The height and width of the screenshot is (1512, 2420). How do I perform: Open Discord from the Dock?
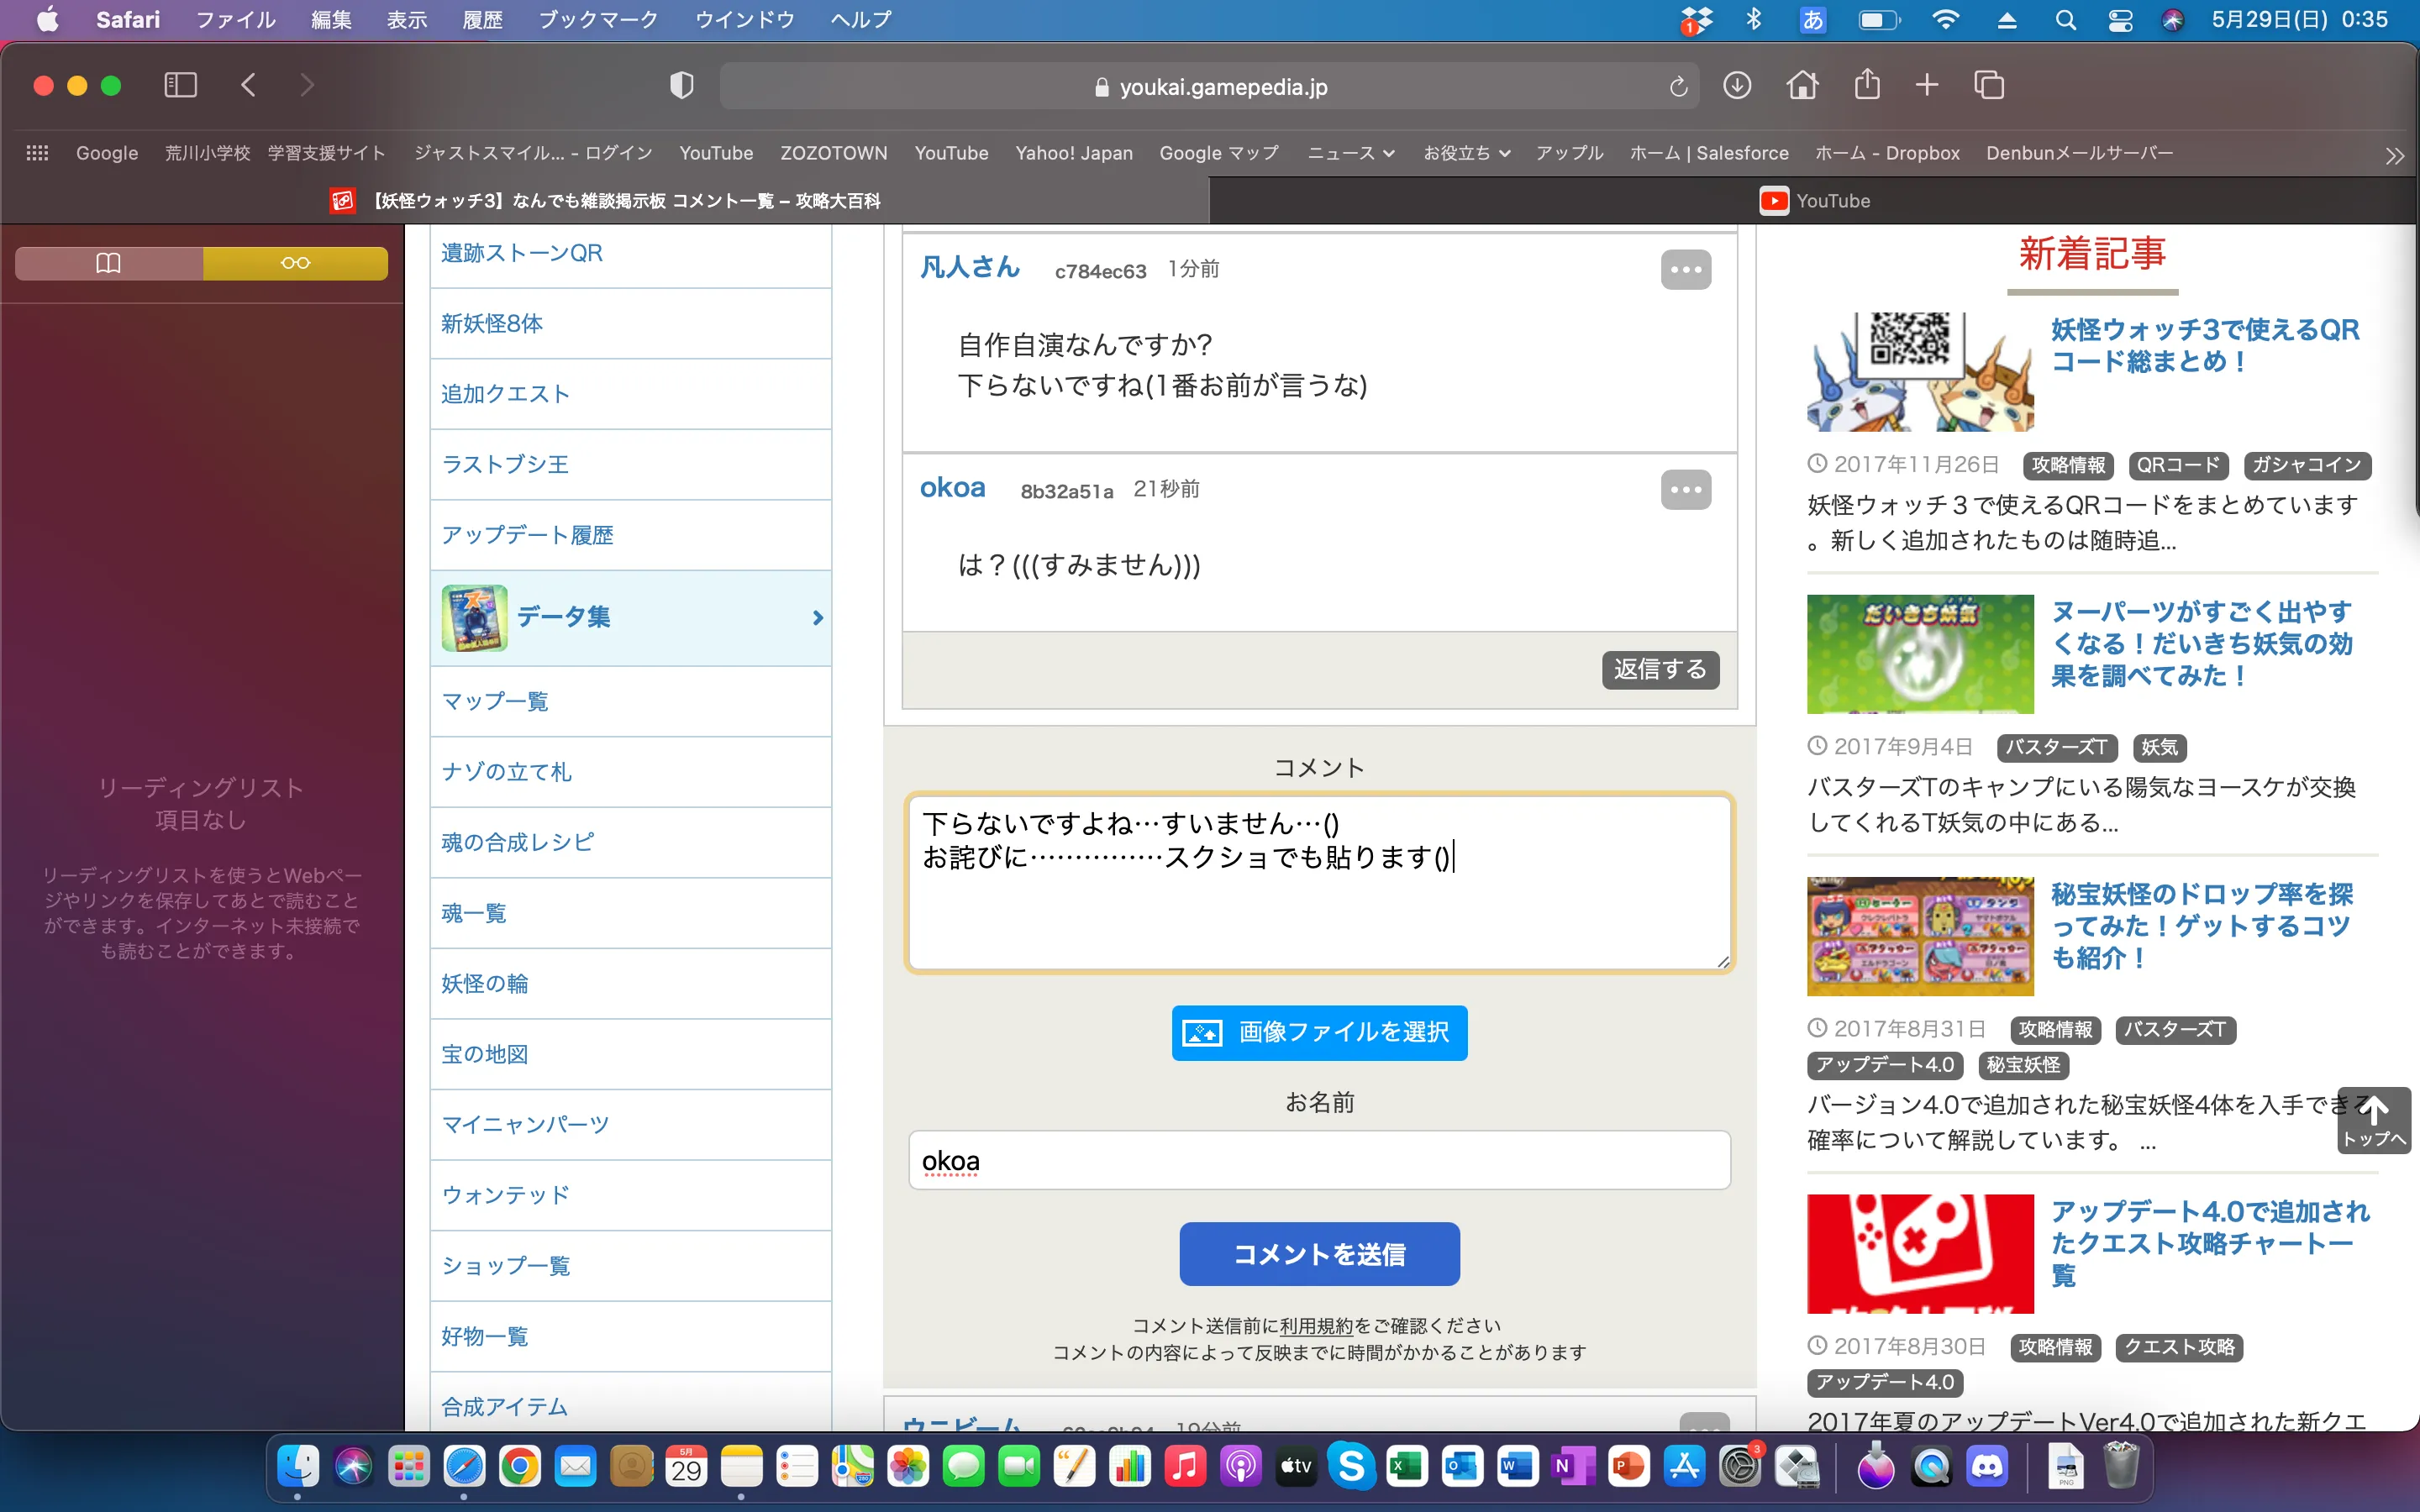tap(1987, 1467)
